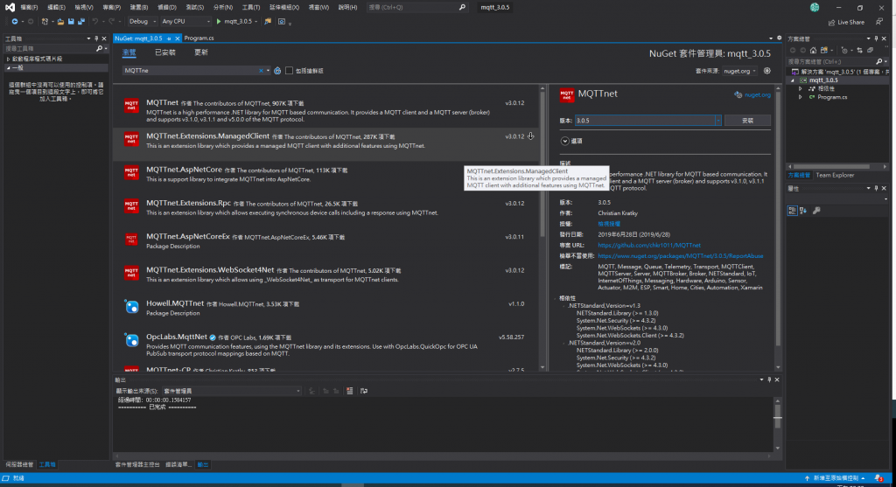
Task: Open the nuget.org package source dropdown
Action: tap(739, 71)
